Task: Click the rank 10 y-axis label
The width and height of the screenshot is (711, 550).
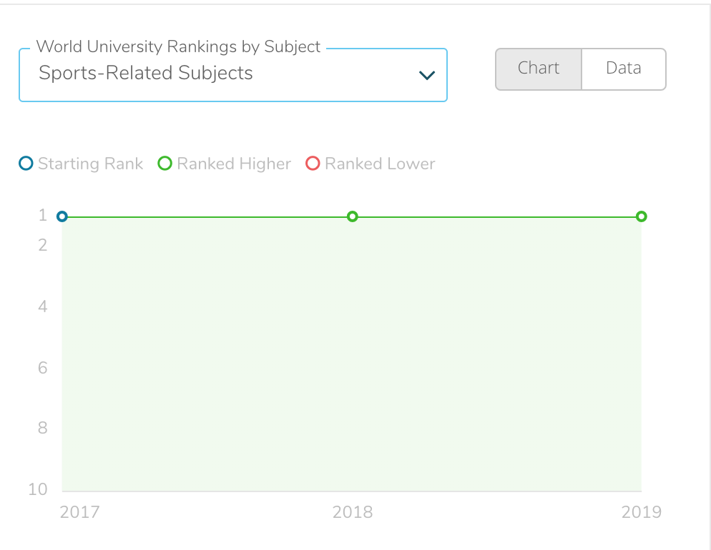Action: pos(38,489)
